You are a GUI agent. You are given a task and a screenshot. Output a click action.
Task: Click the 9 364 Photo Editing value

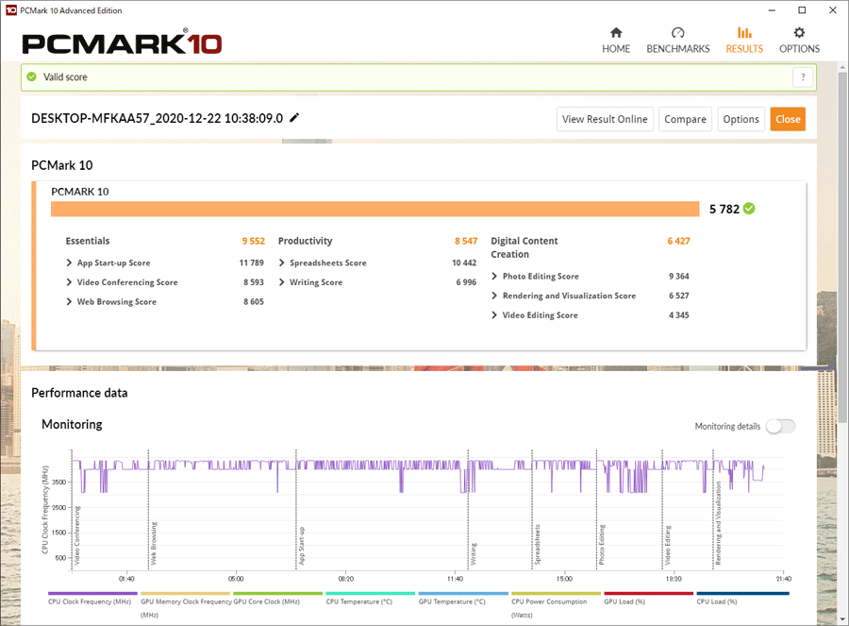[x=679, y=277]
